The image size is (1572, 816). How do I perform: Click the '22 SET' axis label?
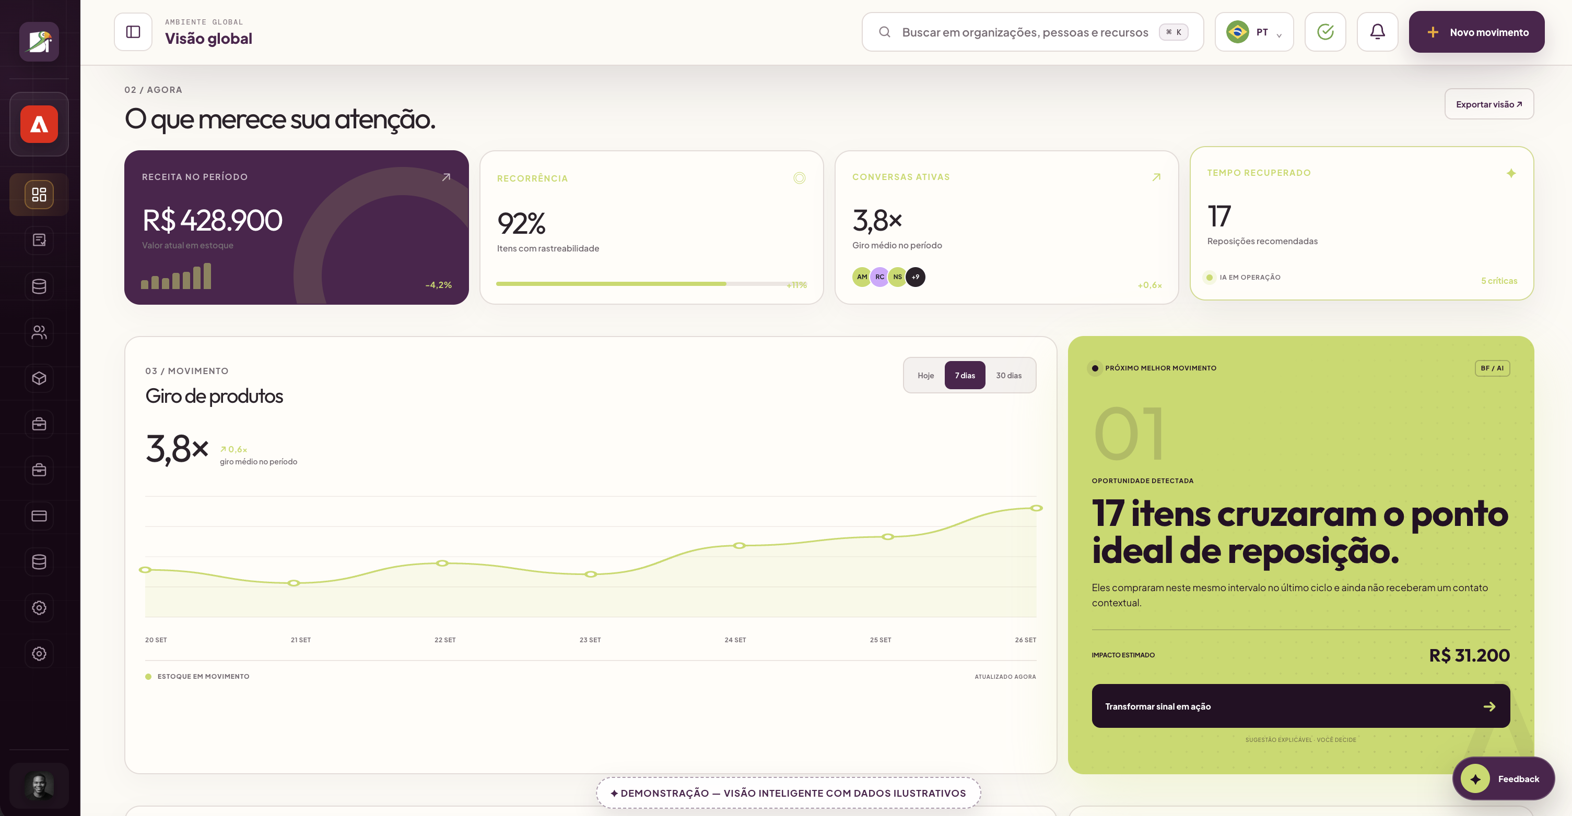[x=445, y=639]
